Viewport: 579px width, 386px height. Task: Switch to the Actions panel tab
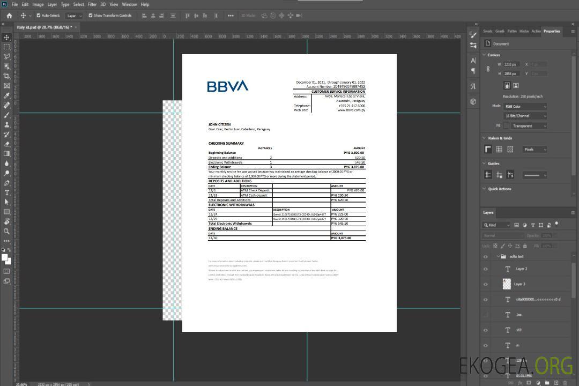pos(536,31)
